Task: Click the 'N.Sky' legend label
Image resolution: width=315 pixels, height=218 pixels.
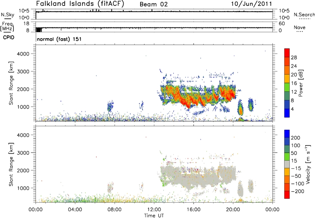Action: [x=7, y=15]
